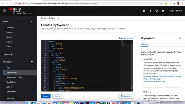Select the Schema tab
The width and height of the screenshot is (185, 104).
(x=145, y=44)
